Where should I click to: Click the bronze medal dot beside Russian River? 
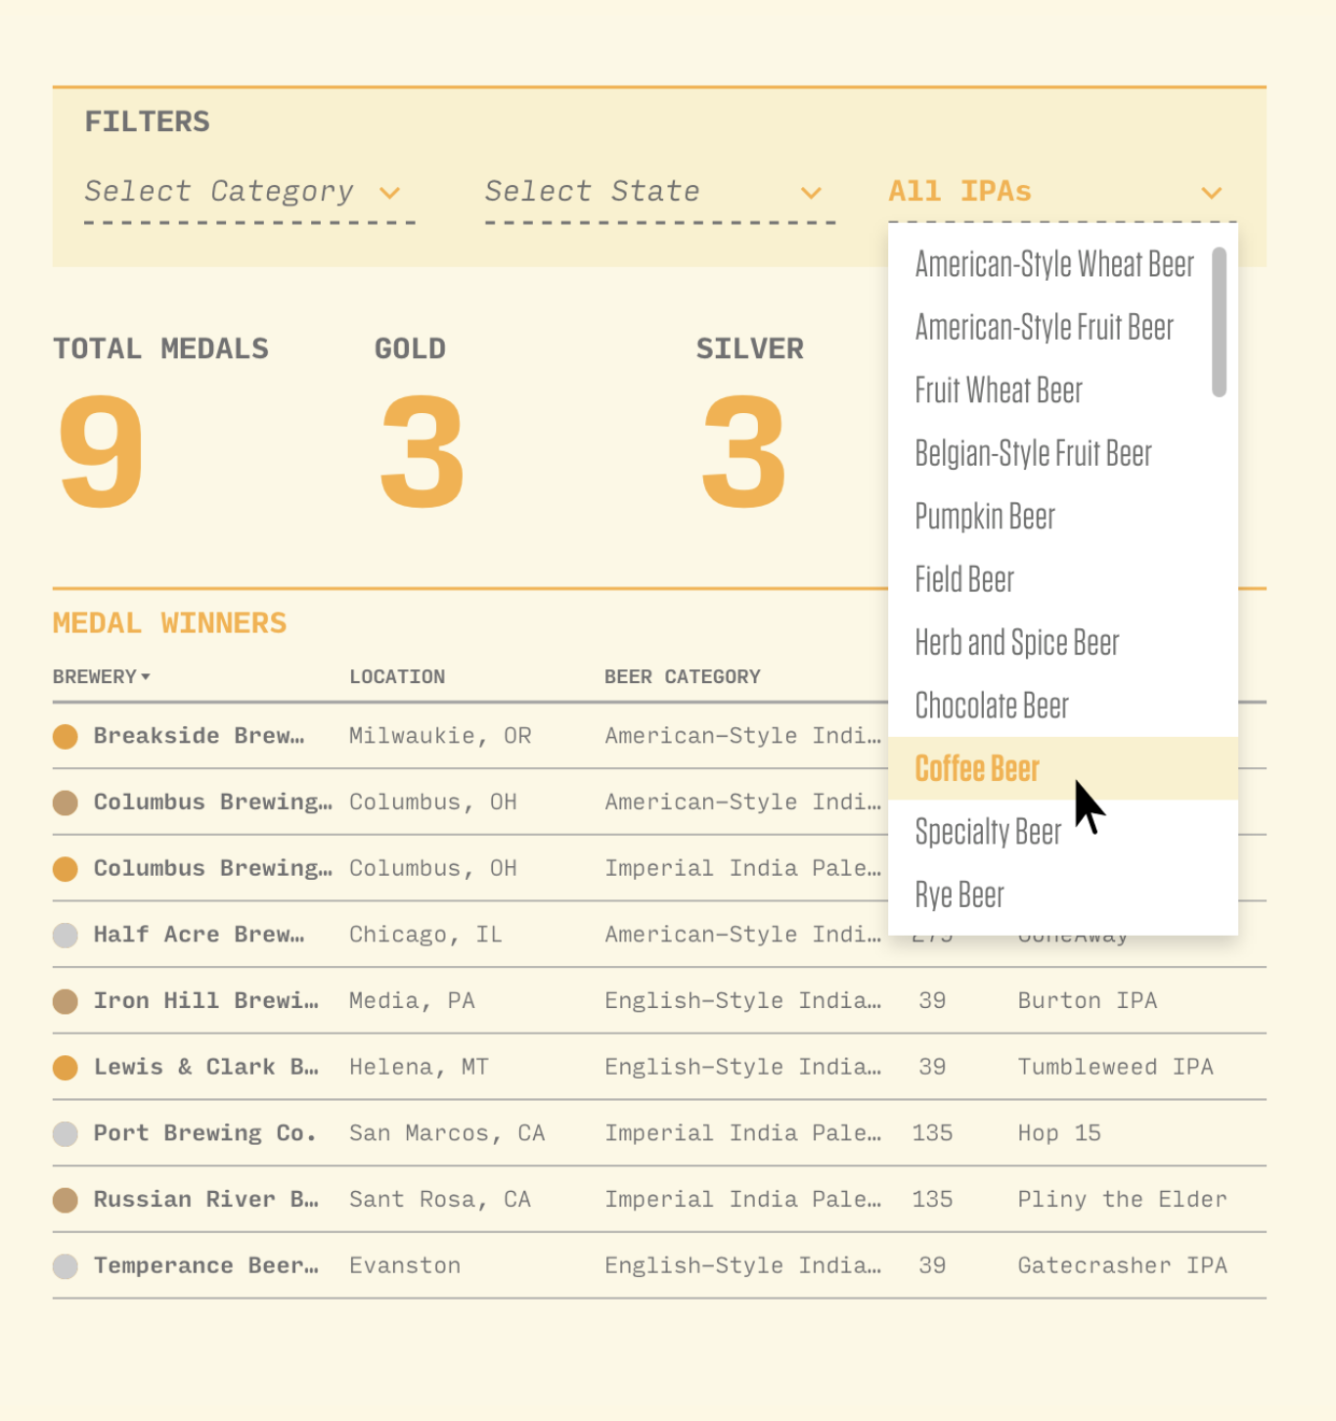pyautogui.click(x=66, y=1200)
